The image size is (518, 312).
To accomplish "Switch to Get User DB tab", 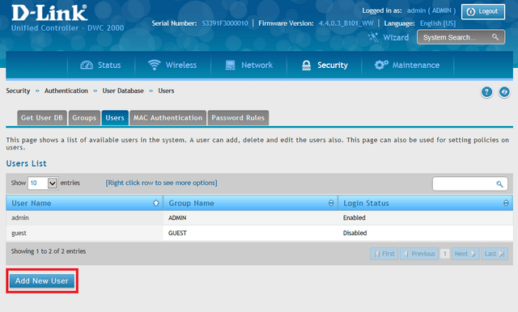I will pyautogui.click(x=42, y=118).
